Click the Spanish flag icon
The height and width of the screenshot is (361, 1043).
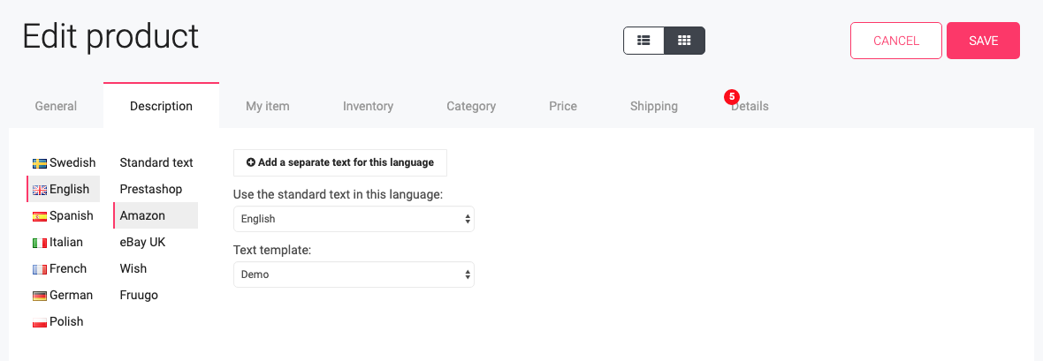[39, 217]
